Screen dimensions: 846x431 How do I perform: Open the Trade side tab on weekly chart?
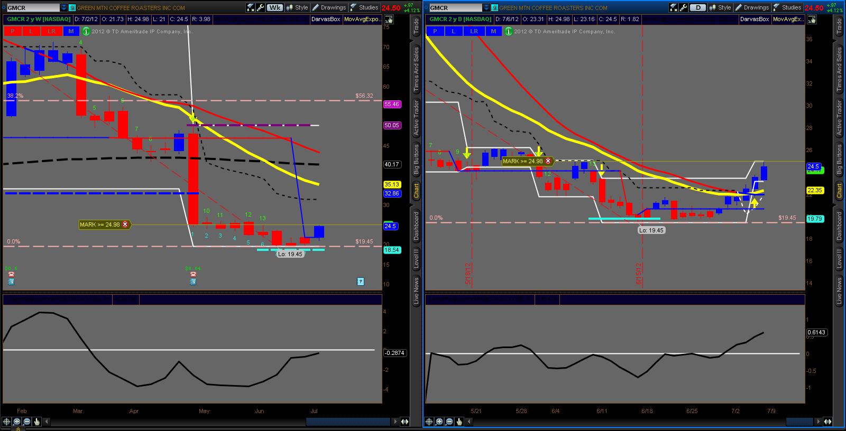tap(416, 27)
